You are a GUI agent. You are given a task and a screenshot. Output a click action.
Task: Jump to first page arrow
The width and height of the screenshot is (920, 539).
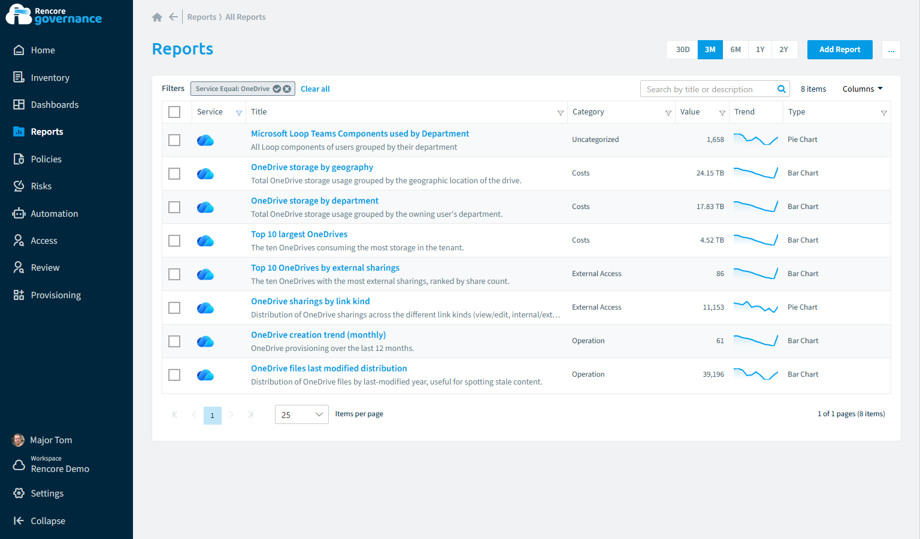coord(174,414)
